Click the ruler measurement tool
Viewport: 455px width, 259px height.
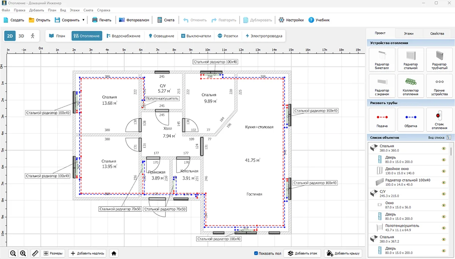[x=35, y=253]
